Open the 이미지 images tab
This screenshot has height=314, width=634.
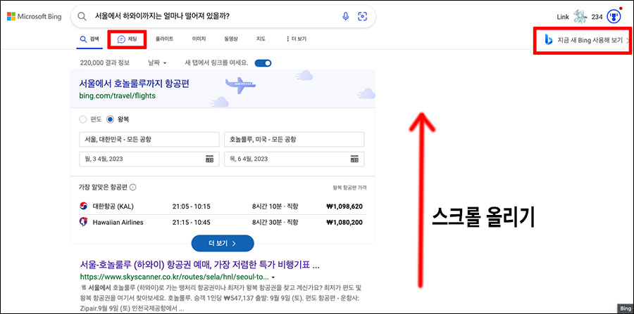[199, 39]
